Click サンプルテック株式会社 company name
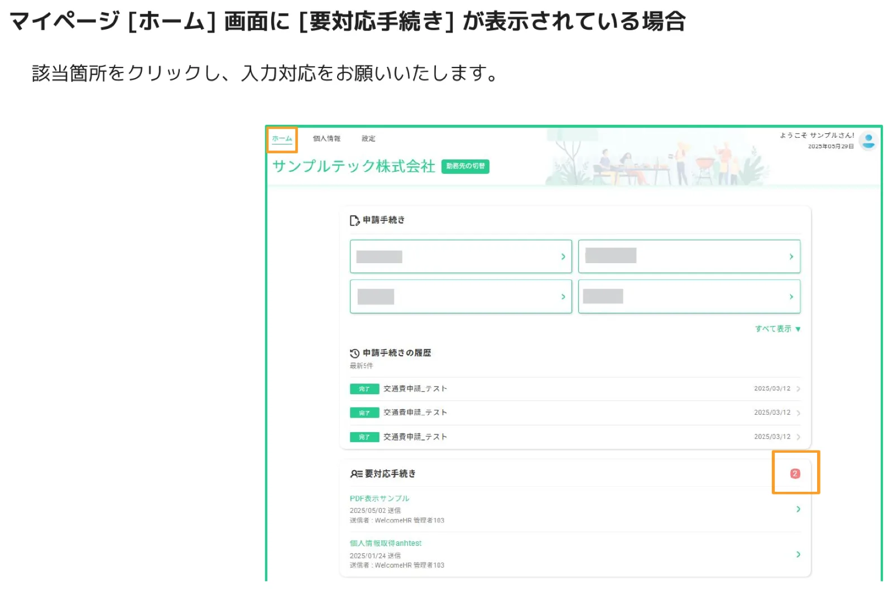Image resolution: width=893 pixels, height=591 pixels. [x=353, y=166]
